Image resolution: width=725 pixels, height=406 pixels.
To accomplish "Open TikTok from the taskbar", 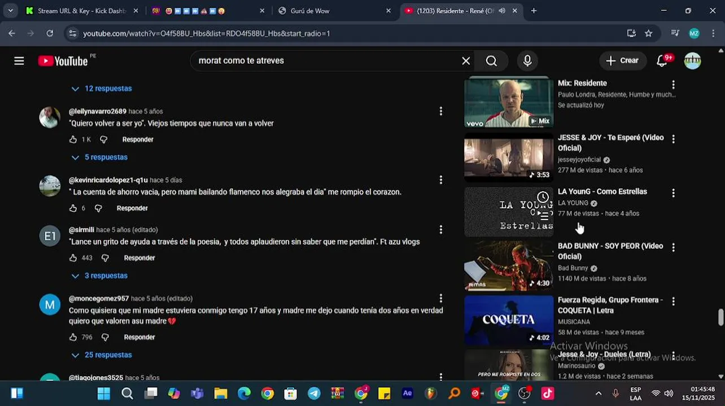I will [x=548, y=394].
